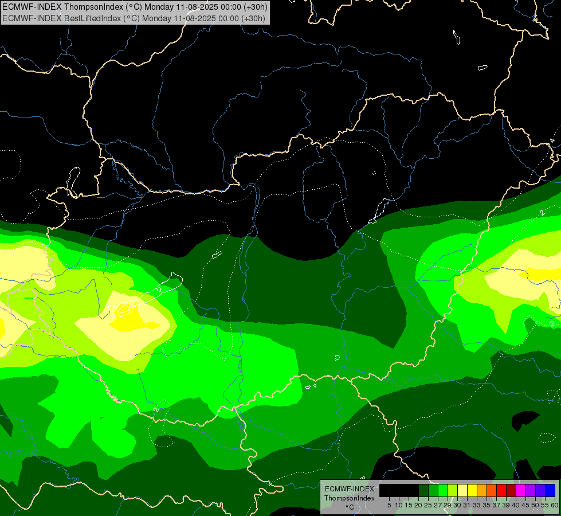Select the red-orange 35–37 legend swatch
This screenshot has height=516, width=561.
tap(492, 491)
